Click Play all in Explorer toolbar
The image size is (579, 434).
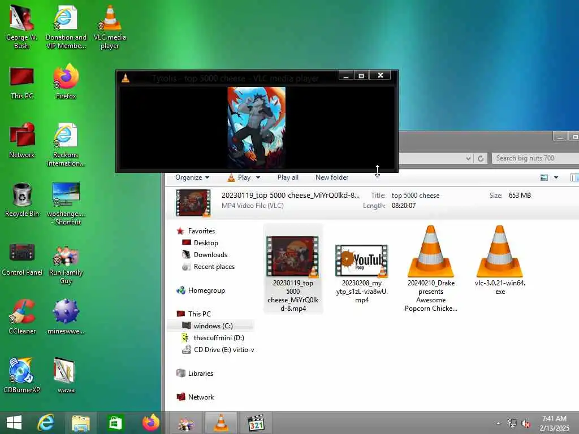tap(288, 177)
